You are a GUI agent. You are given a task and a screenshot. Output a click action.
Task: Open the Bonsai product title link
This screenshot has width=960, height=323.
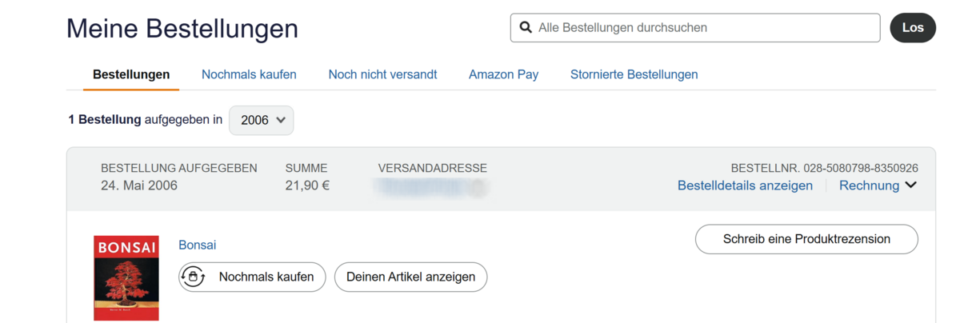click(197, 245)
